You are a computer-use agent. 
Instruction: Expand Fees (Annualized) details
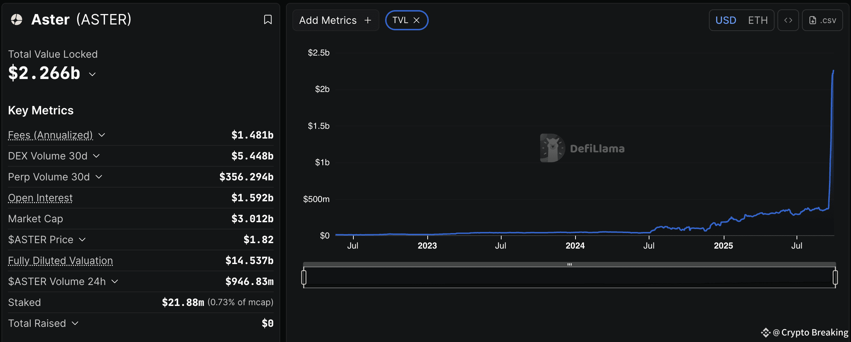click(102, 135)
